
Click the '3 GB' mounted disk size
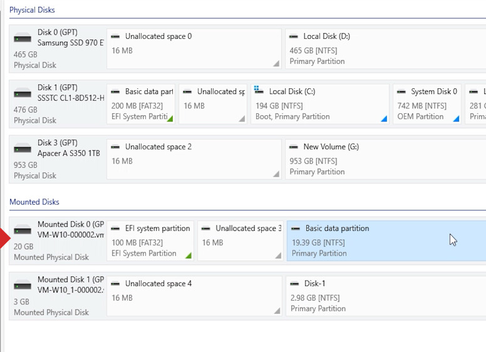click(x=21, y=302)
